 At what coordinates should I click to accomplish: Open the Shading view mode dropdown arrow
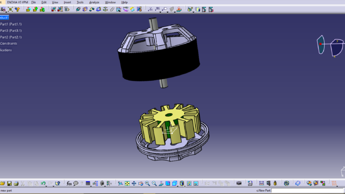185,186
